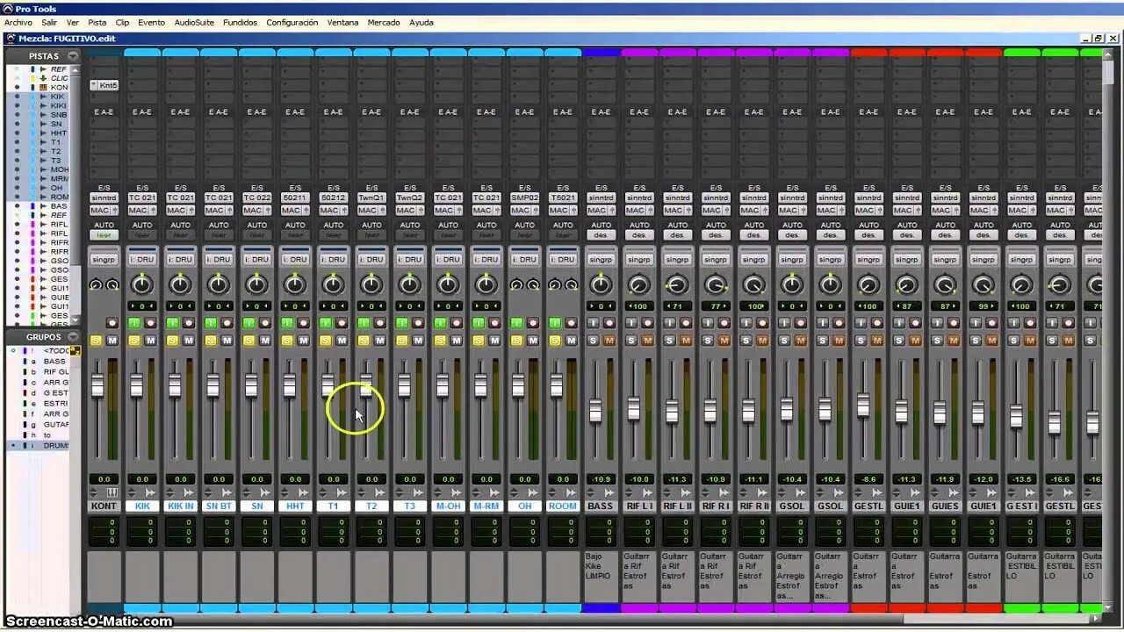
Task: Open the GRUPOS list options menu
Action: pos(73,337)
